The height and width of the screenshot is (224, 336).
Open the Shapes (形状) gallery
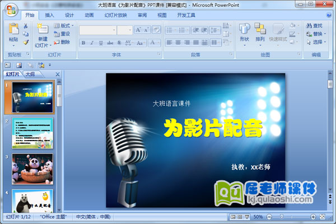pyautogui.click(x=245, y=34)
